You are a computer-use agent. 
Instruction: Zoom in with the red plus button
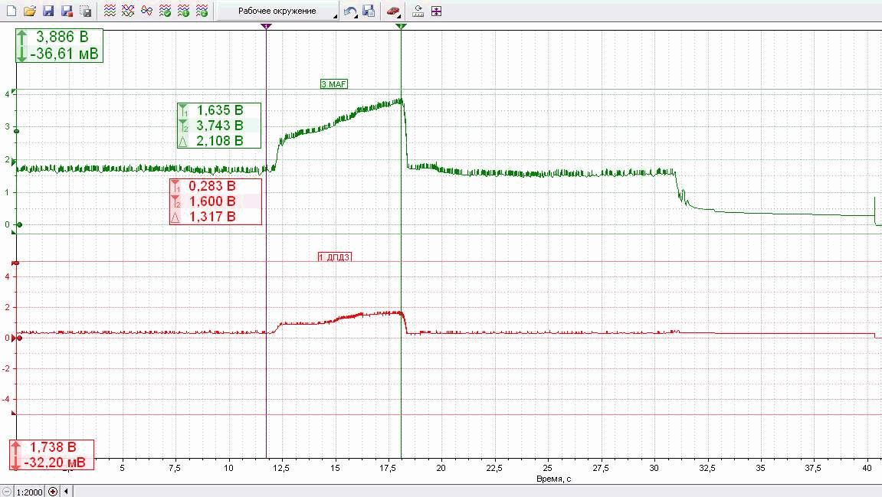coord(53,491)
